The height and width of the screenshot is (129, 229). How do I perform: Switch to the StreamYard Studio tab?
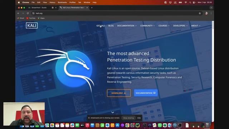tap(42, 8)
